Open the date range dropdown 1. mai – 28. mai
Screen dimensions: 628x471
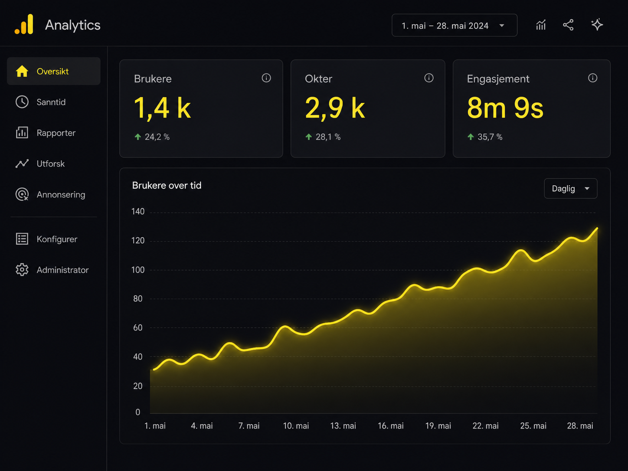[455, 25]
